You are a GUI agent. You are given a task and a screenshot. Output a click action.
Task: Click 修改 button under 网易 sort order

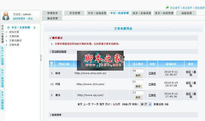point(138,87)
